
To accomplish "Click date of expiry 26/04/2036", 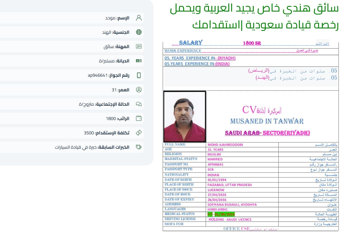I will coord(217,200).
